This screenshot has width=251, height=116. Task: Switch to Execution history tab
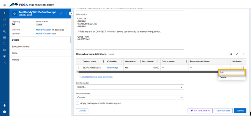click(40, 46)
